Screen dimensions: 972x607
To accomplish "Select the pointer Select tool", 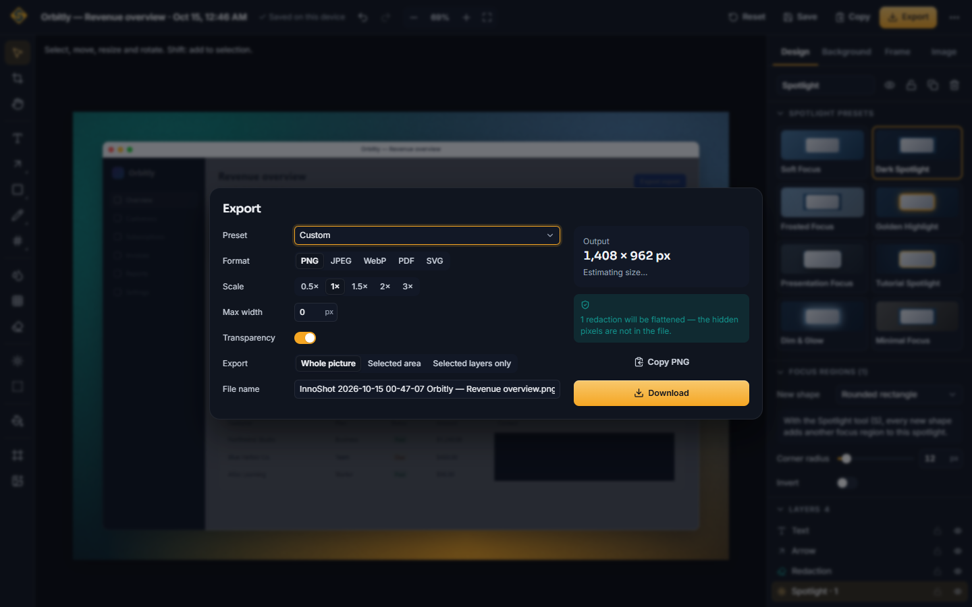I will coord(18,53).
